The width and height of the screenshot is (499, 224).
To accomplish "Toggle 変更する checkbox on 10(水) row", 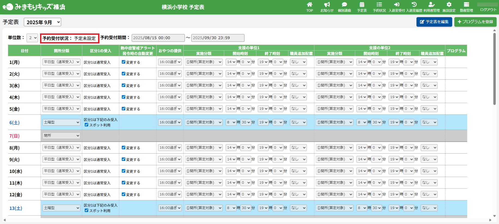I will [123, 171].
